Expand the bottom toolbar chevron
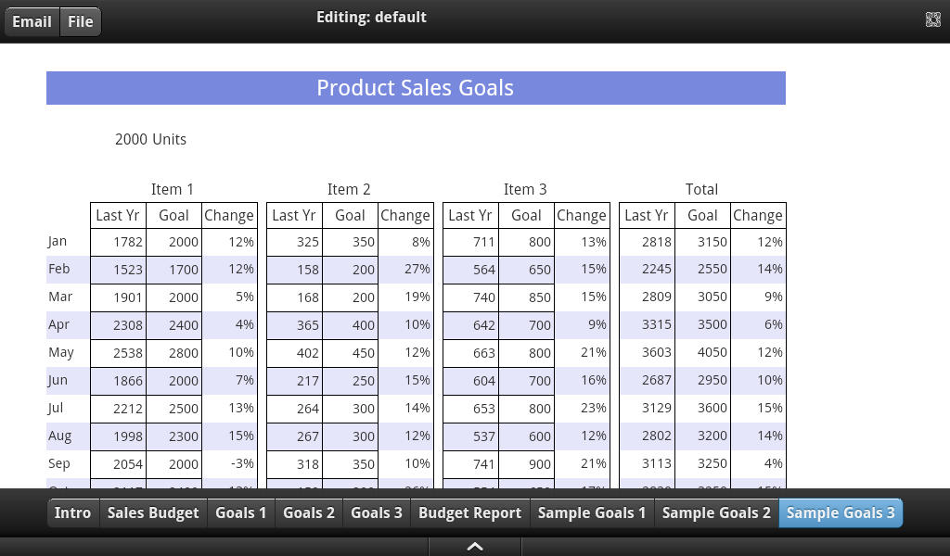 [x=474, y=546]
